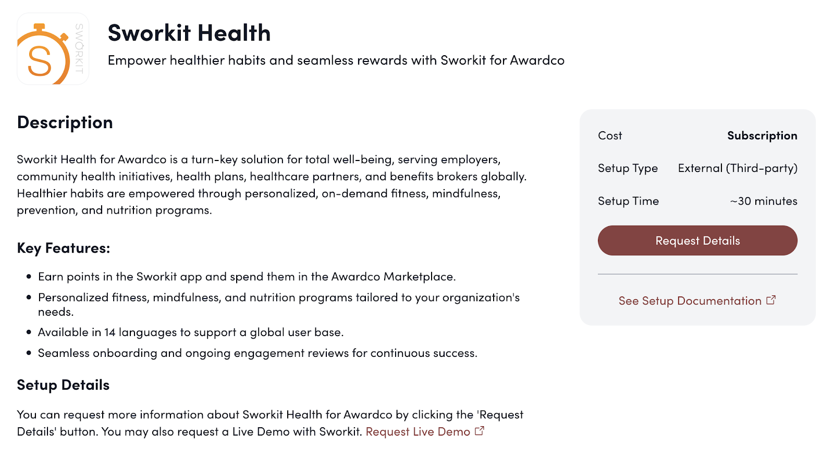
Task: Open the See Setup Documentation link
Action: [690, 301]
